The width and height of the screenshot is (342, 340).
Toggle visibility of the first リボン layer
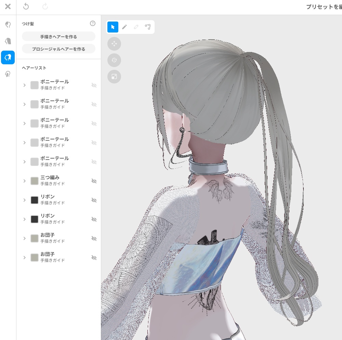[94, 200]
